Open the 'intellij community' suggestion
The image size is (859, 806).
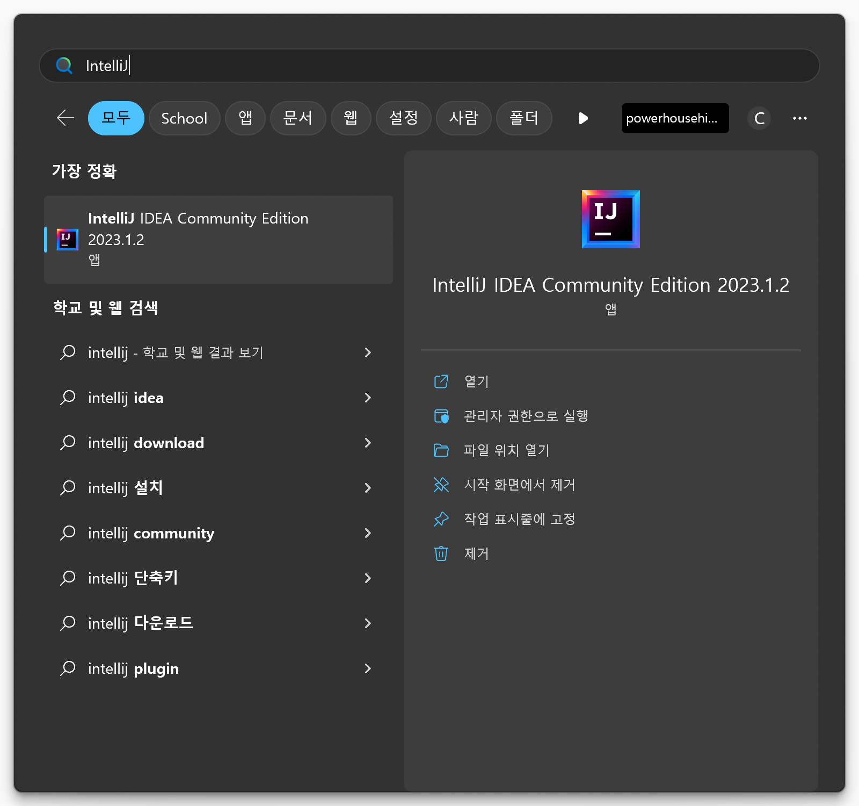click(219, 533)
